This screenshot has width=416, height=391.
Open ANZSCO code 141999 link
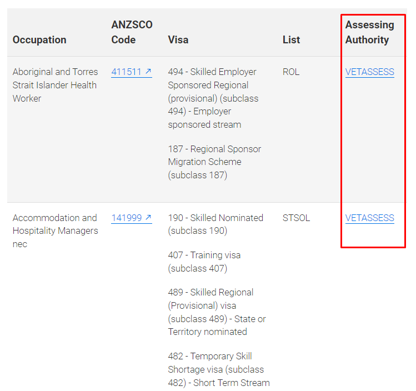point(131,218)
